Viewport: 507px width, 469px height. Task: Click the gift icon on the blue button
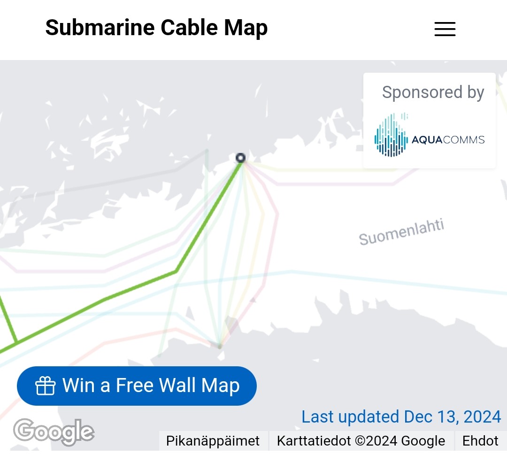click(x=46, y=386)
